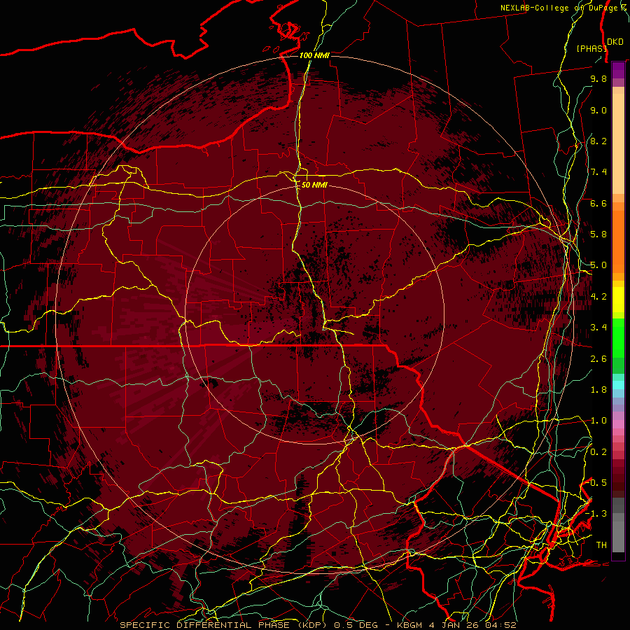Click the DKD label above the color bar
The image size is (630, 630).
tap(615, 42)
